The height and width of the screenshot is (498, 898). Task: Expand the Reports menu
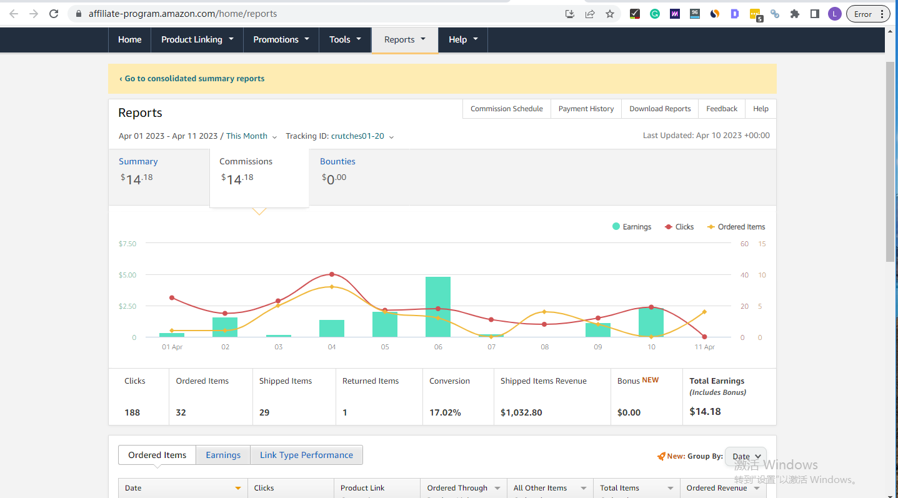coord(405,39)
